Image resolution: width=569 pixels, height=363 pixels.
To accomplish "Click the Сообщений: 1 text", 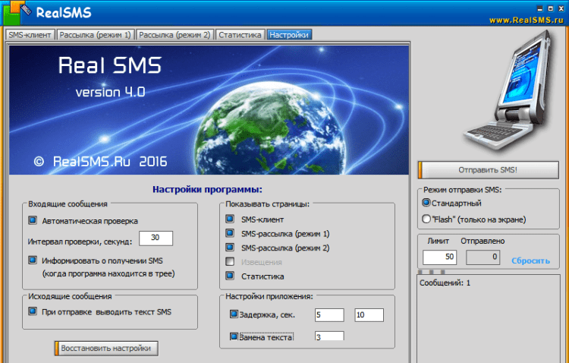I will click(x=445, y=283).
